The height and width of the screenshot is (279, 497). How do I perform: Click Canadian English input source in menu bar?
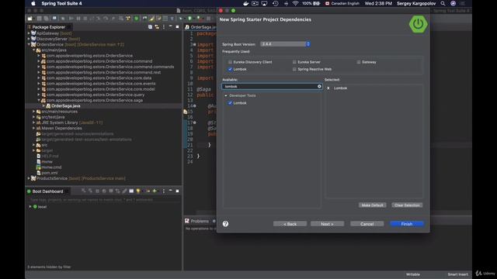[x=342, y=3]
